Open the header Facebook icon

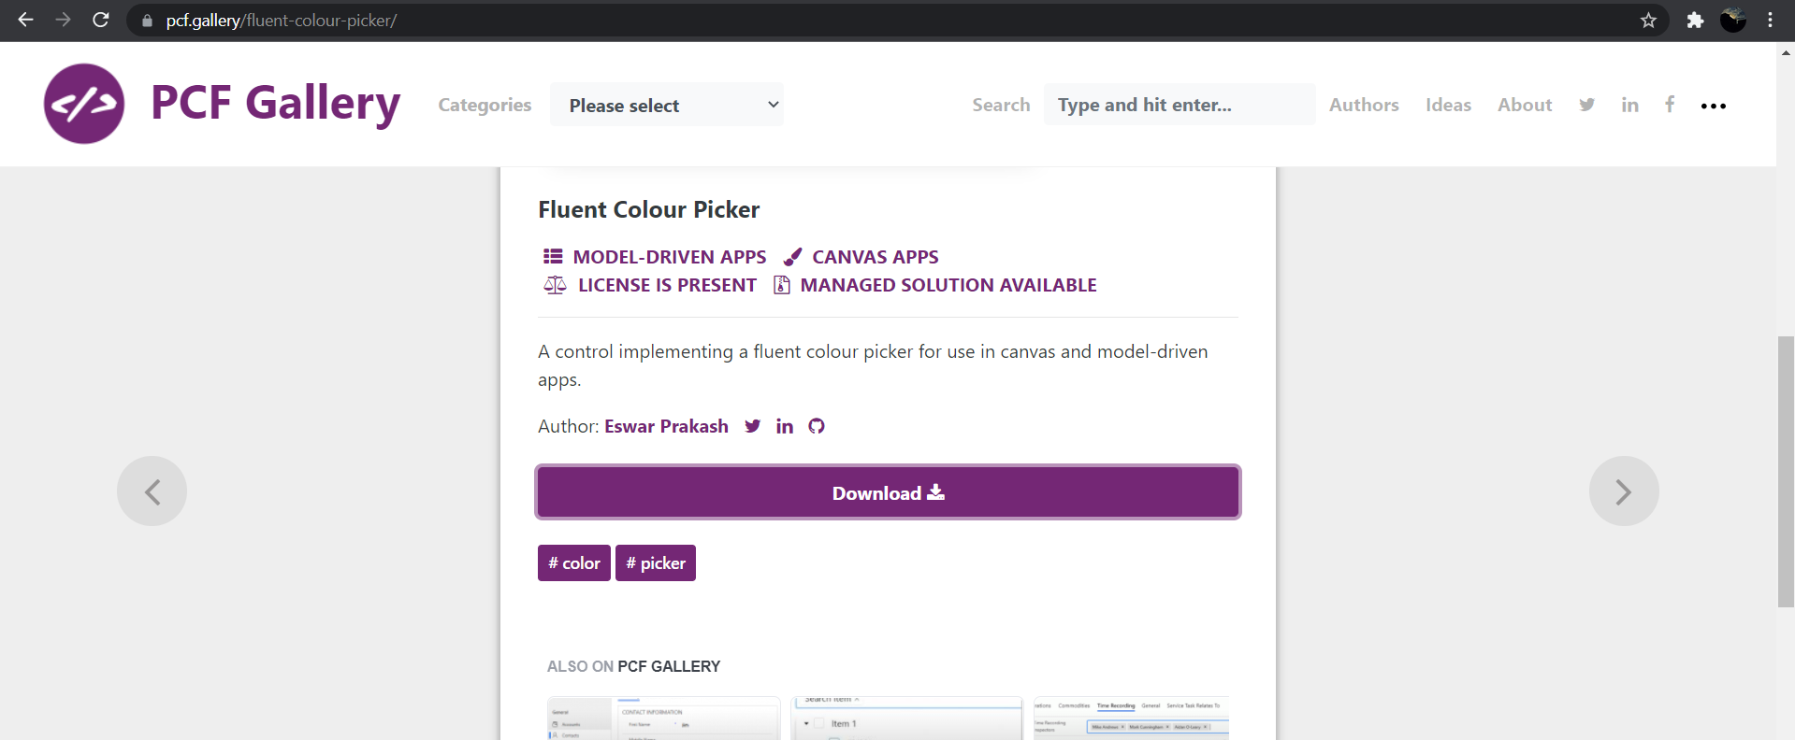tap(1670, 104)
